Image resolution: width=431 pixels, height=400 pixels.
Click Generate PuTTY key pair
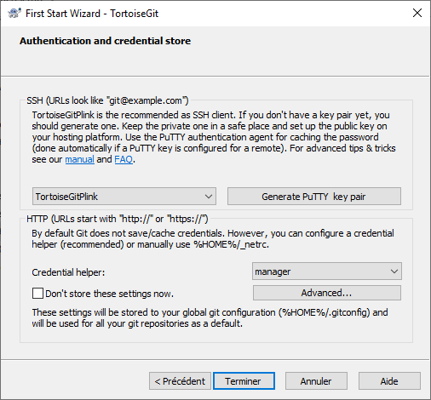[x=314, y=197]
